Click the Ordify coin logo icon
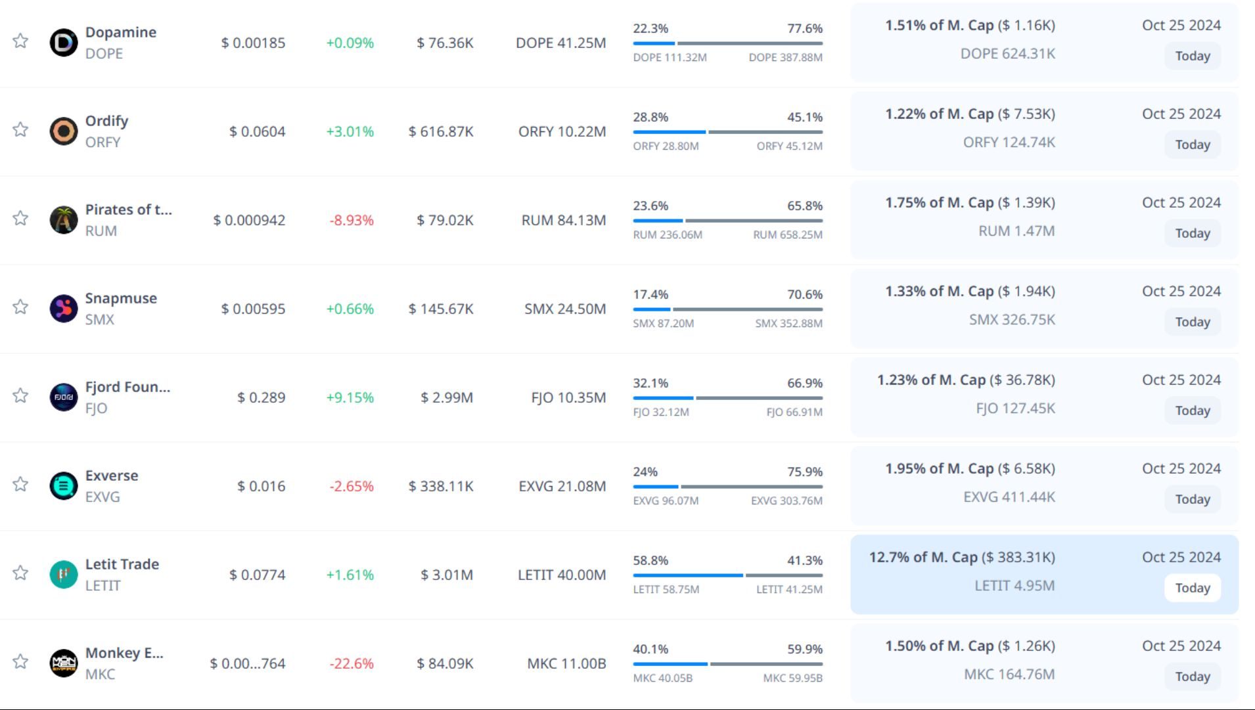The image size is (1255, 710). [x=64, y=131]
